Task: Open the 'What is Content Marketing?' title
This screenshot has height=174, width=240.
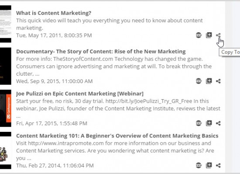Action: pos(54,13)
